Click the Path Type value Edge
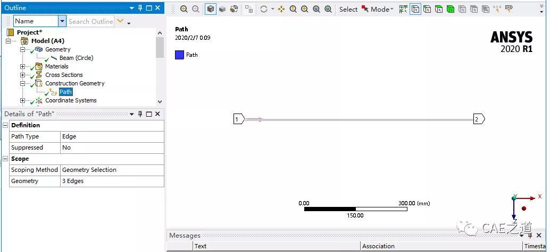Screen dimensions: 550x252 [x=112, y=136]
